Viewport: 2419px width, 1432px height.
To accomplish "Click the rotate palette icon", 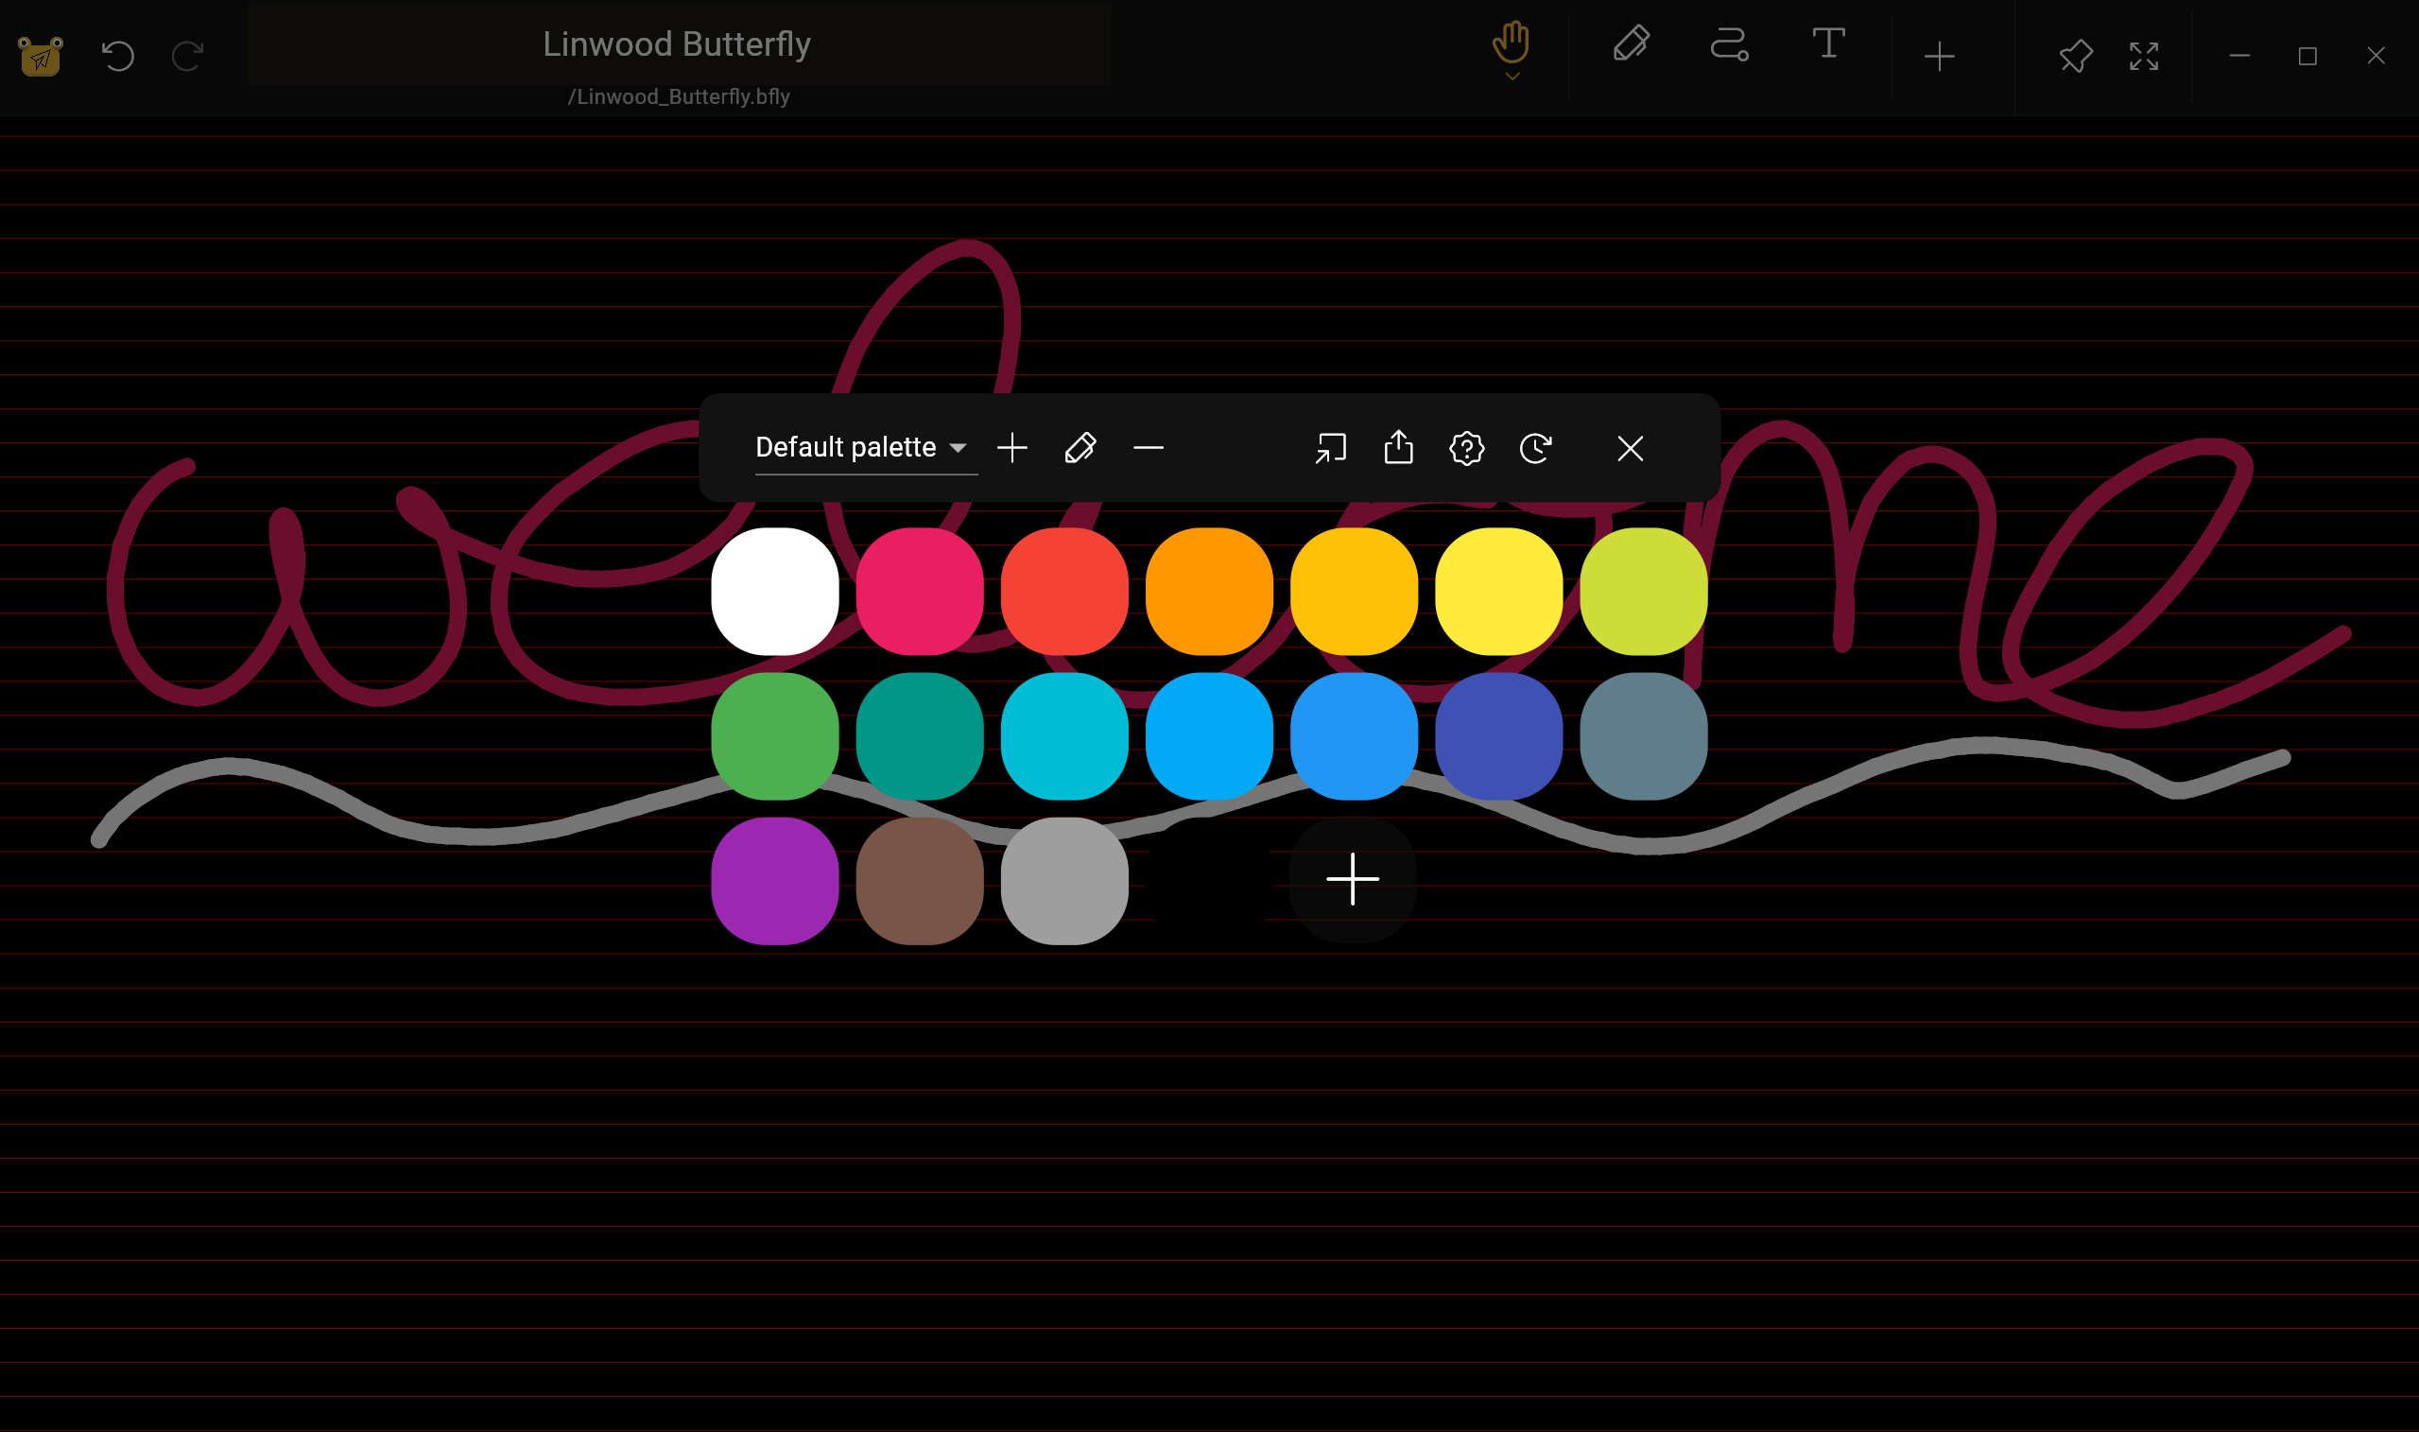I will 1534,447.
